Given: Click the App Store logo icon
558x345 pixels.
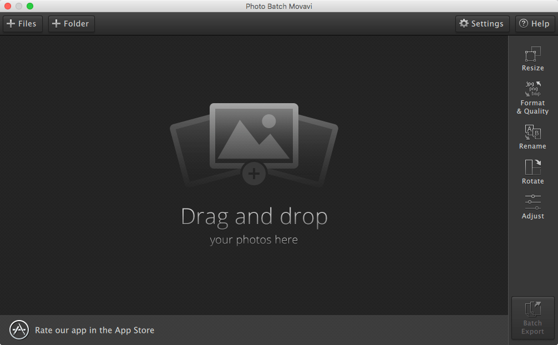Looking at the screenshot, I should (19, 329).
